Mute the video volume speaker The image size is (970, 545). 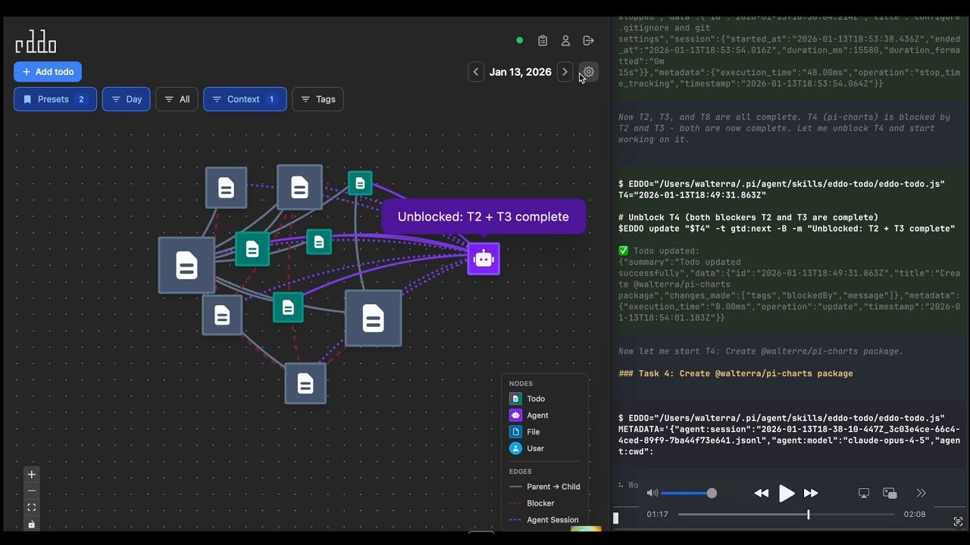tap(652, 494)
